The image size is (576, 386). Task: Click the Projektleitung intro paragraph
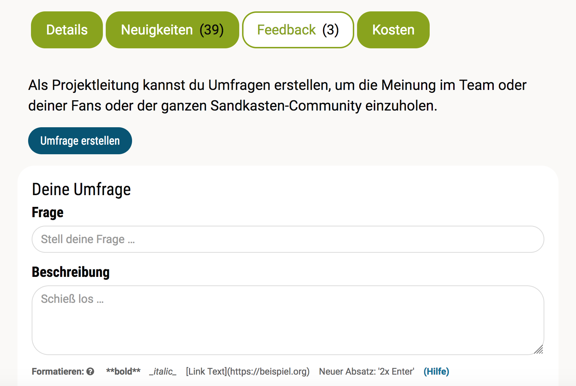click(277, 95)
